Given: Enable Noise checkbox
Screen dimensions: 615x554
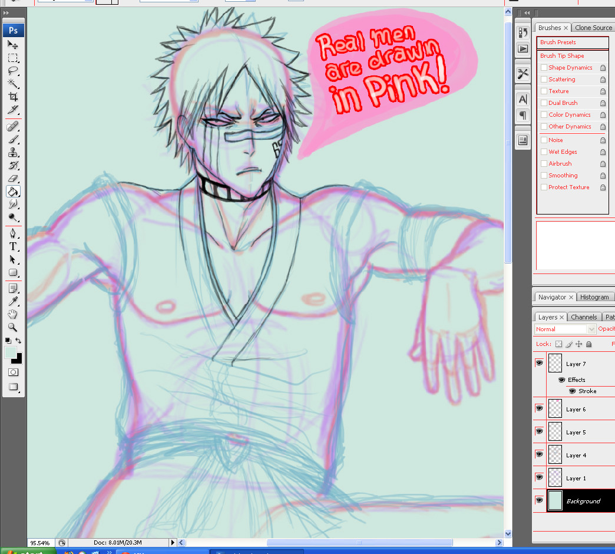Looking at the screenshot, I should point(544,140).
